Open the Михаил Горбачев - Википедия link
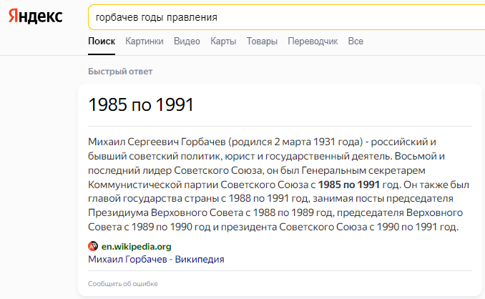 [x=156, y=259]
